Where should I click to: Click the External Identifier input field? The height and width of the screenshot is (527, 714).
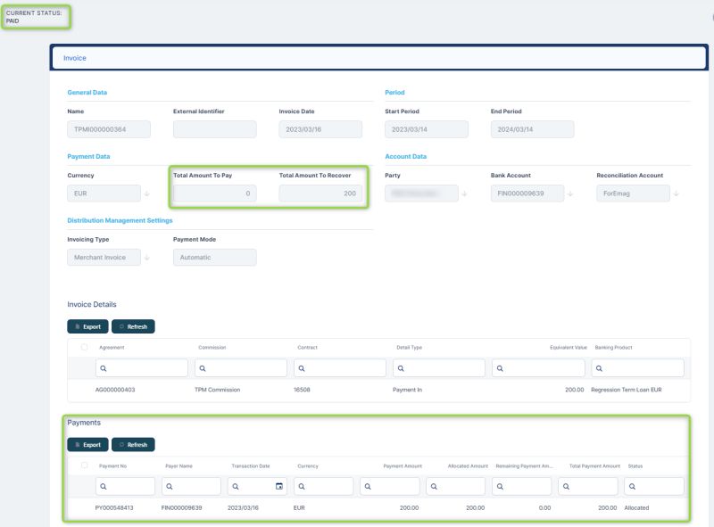click(x=214, y=129)
